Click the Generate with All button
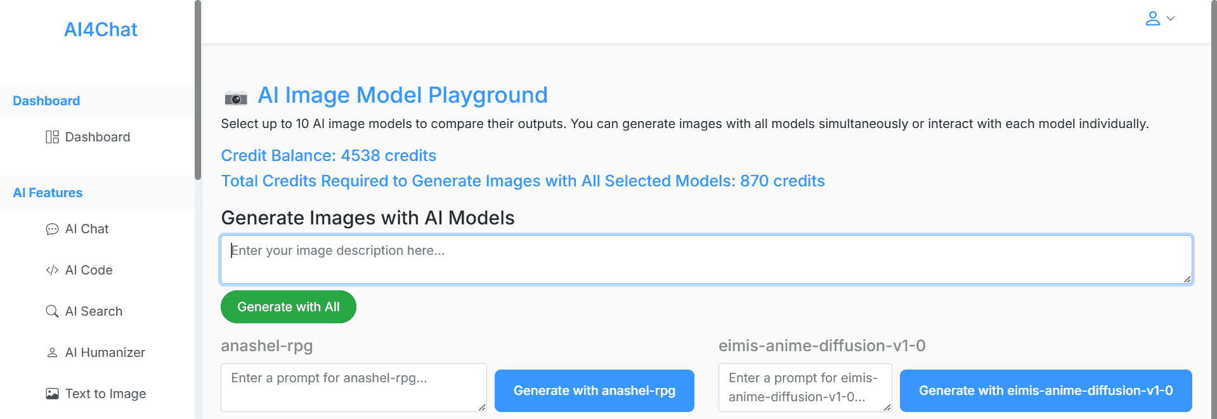The width and height of the screenshot is (1217, 419). coord(289,307)
